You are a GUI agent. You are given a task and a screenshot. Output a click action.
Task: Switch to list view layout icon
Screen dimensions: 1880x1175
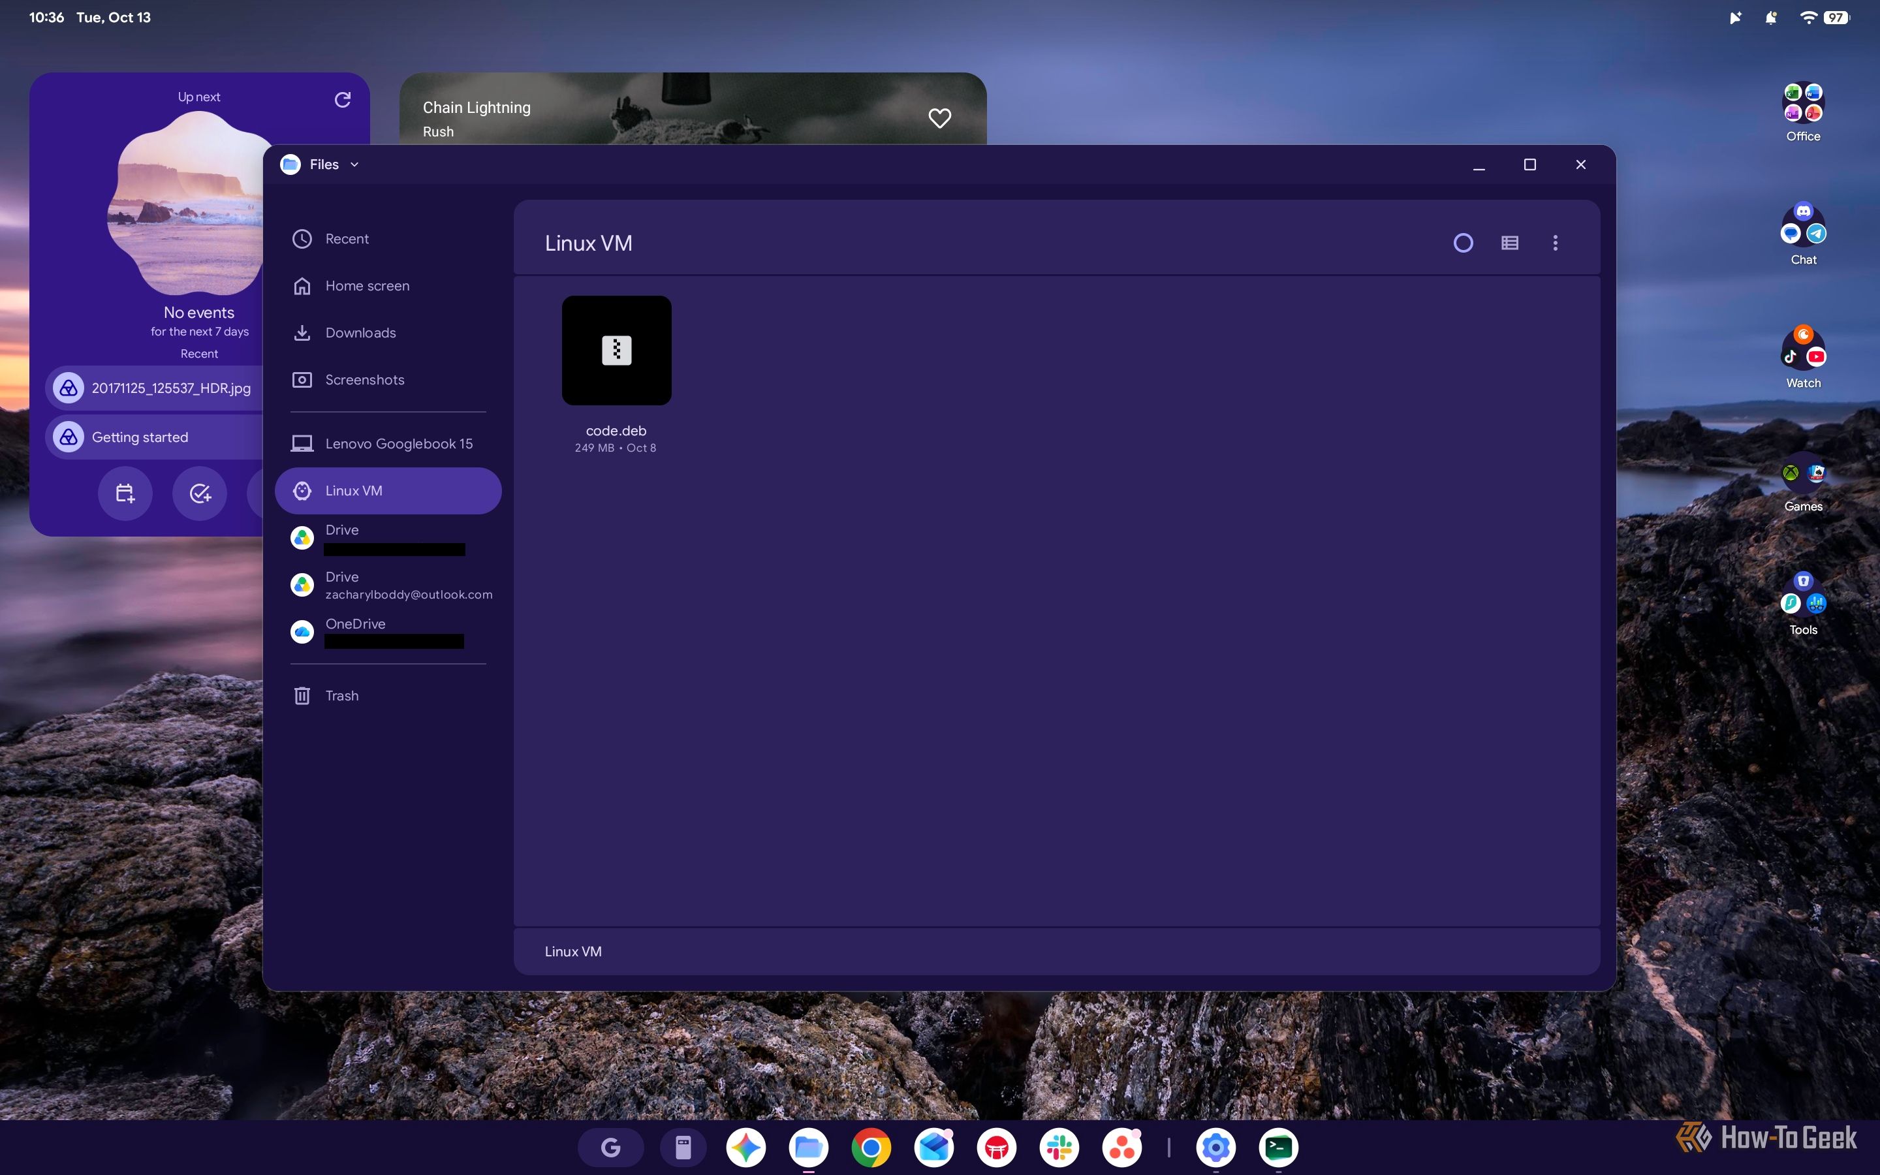[x=1509, y=243]
